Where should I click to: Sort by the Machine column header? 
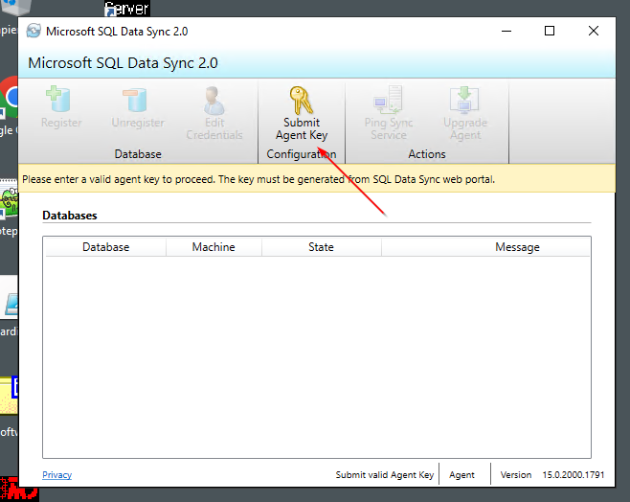click(x=214, y=247)
